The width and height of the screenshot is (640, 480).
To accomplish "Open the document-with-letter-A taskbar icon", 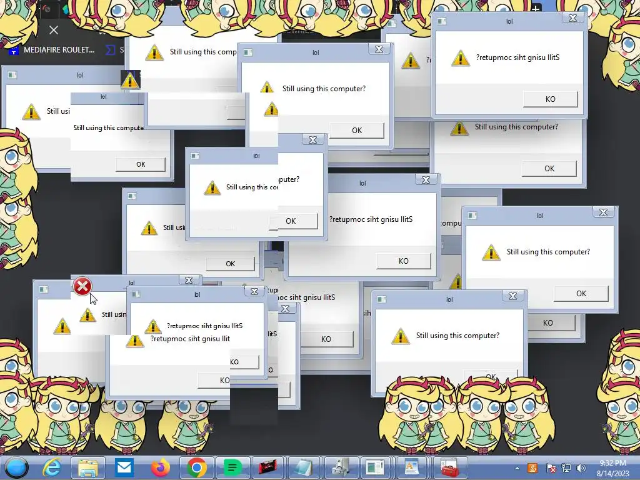I will click(x=411, y=467).
